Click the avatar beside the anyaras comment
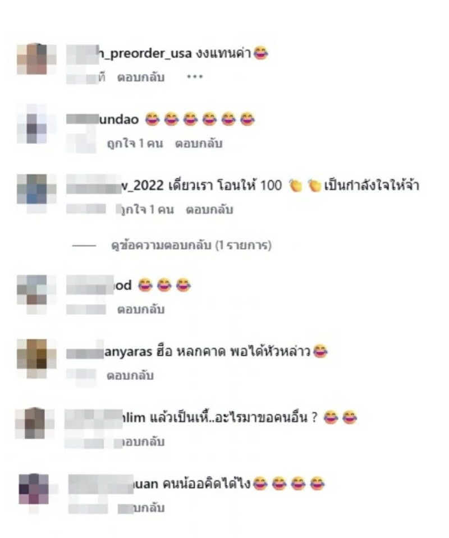The height and width of the screenshot is (538, 449). pyautogui.click(x=36, y=358)
